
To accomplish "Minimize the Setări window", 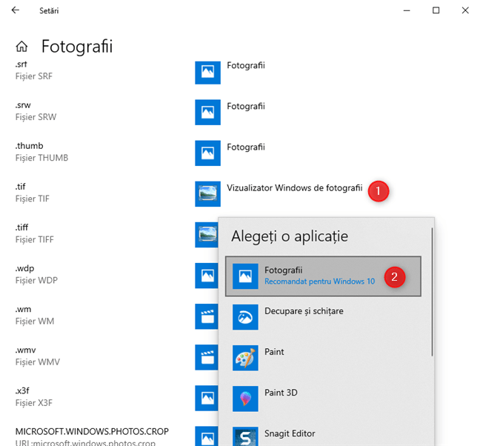I will (407, 10).
